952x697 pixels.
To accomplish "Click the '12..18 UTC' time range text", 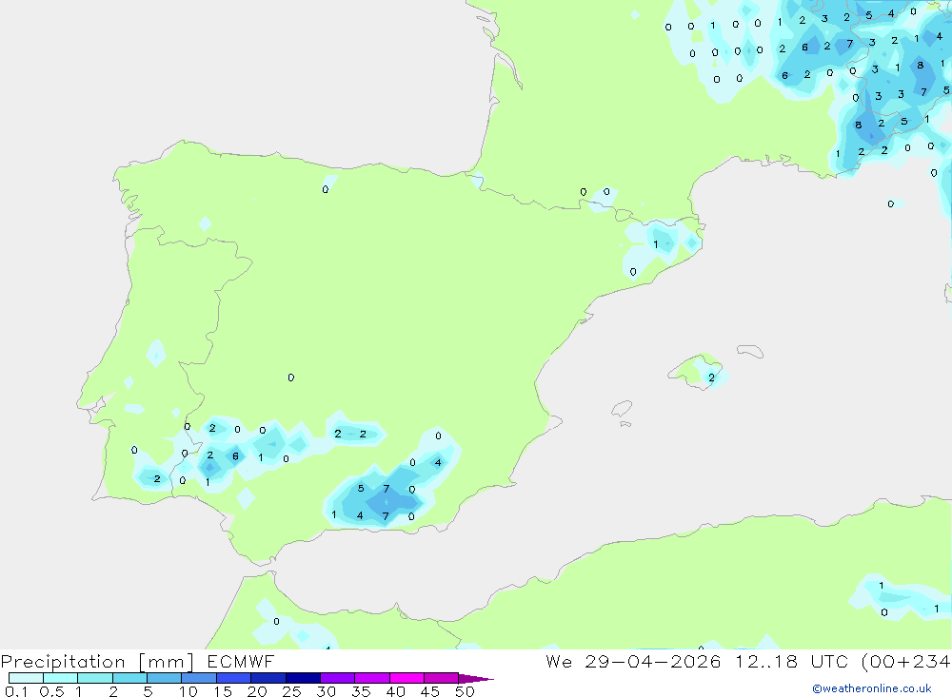I will coord(791,662).
